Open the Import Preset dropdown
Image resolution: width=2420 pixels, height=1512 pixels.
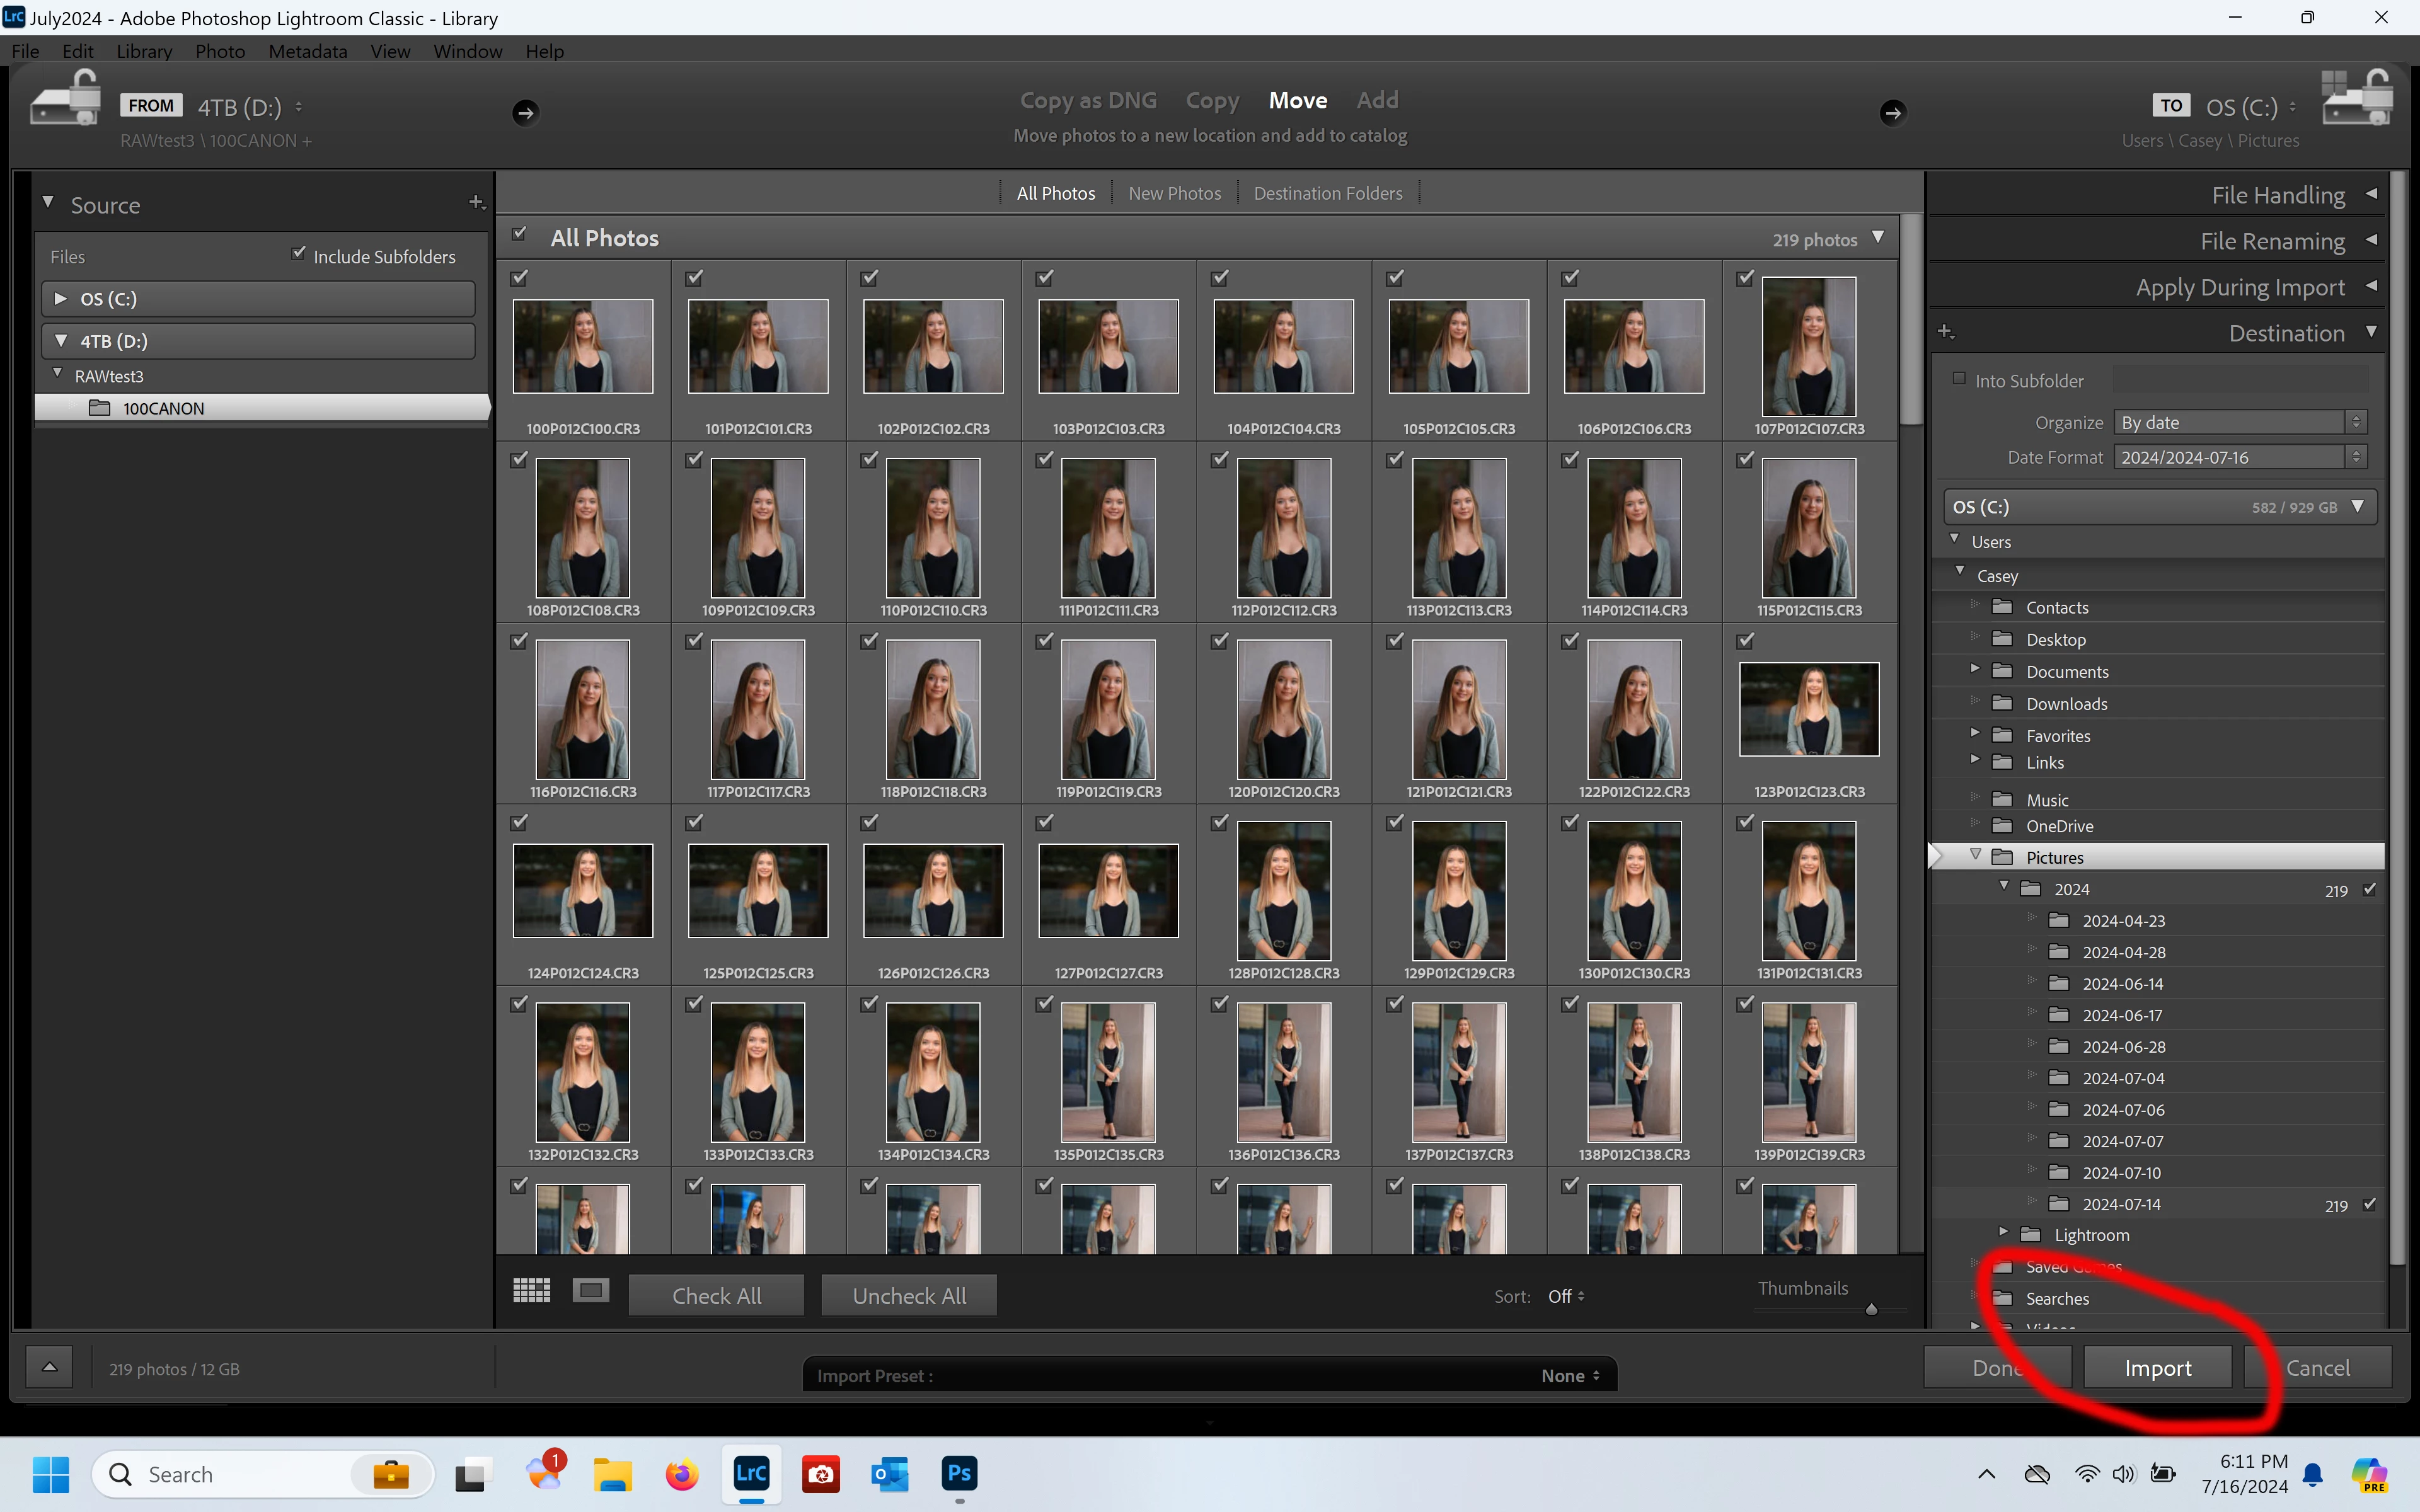1569,1376
